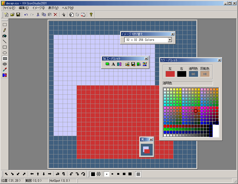The height and width of the screenshot is (184, 238).
Task: Click the sparkle cursor hotspot icon
Action: coord(64,15)
